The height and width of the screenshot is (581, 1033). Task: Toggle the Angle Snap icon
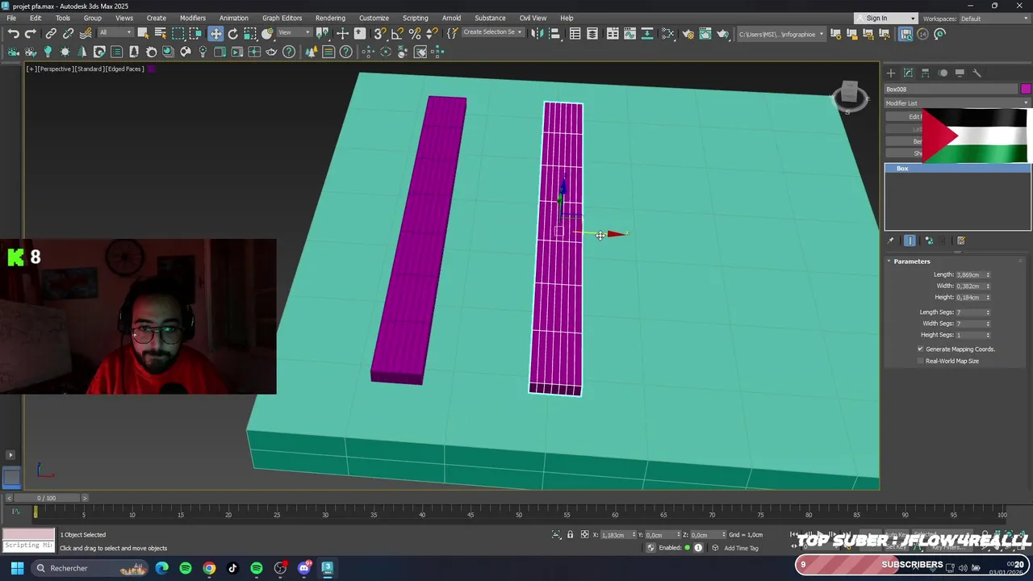397,33
